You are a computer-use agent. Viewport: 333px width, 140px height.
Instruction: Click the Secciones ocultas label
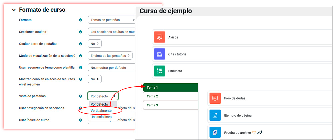33,32
